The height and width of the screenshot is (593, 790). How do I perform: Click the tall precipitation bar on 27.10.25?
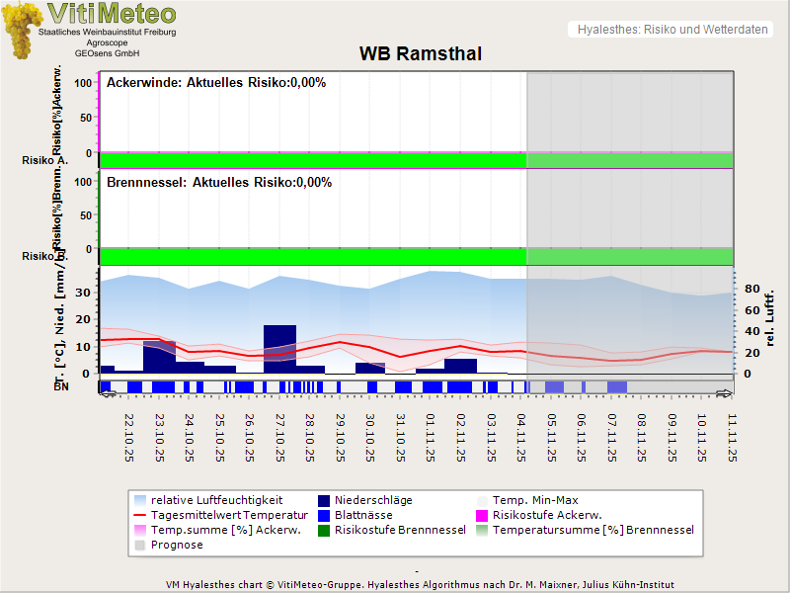click(x=279, y=348)
